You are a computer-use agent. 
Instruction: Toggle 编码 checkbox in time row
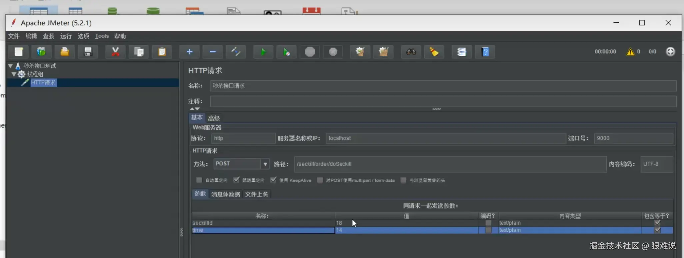tap(488, 230)
